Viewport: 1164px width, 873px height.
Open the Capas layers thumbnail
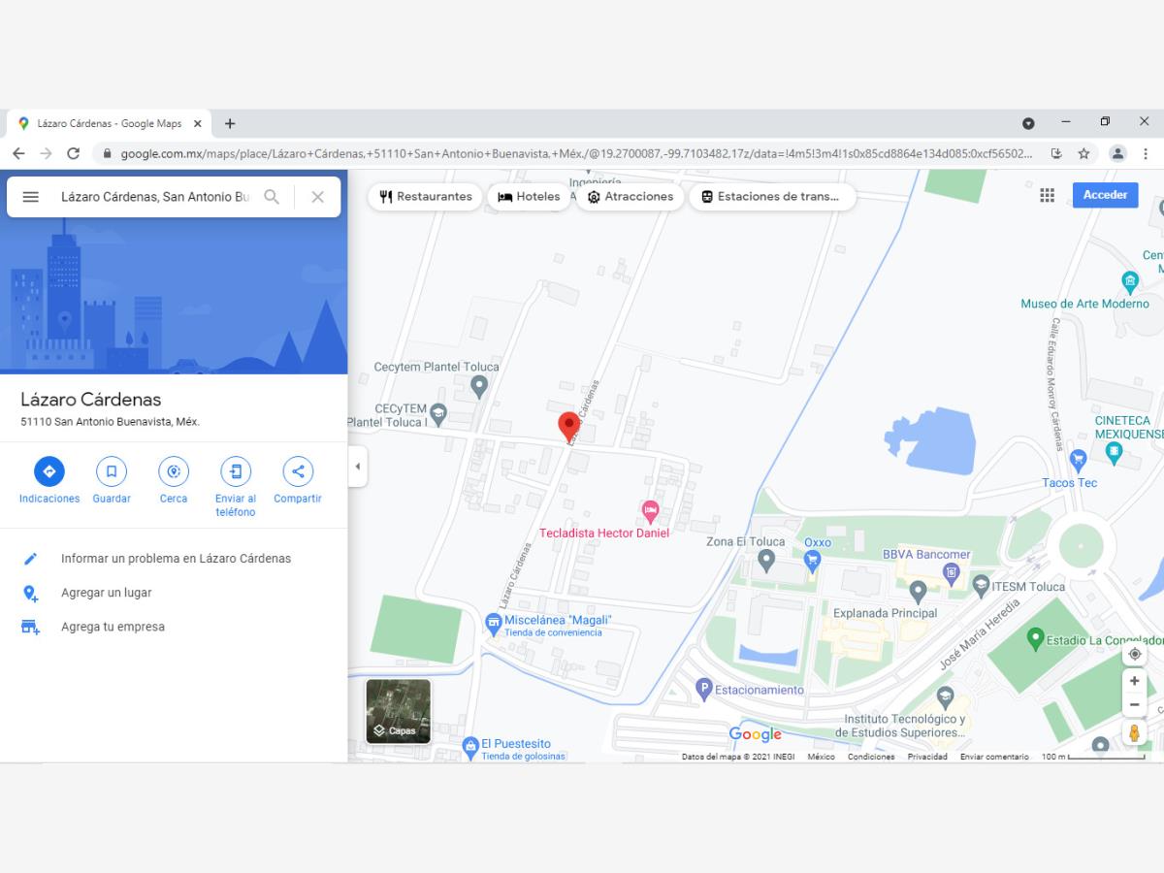coord(398,711)
